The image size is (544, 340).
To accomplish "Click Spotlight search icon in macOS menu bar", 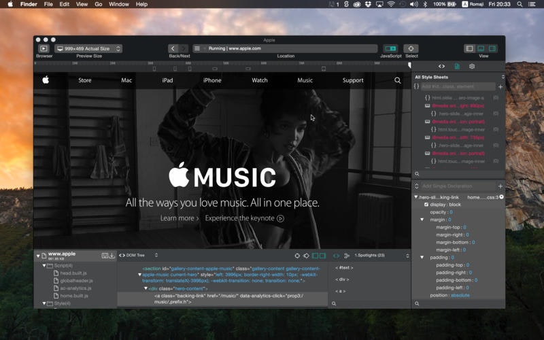I will (520, 4).
